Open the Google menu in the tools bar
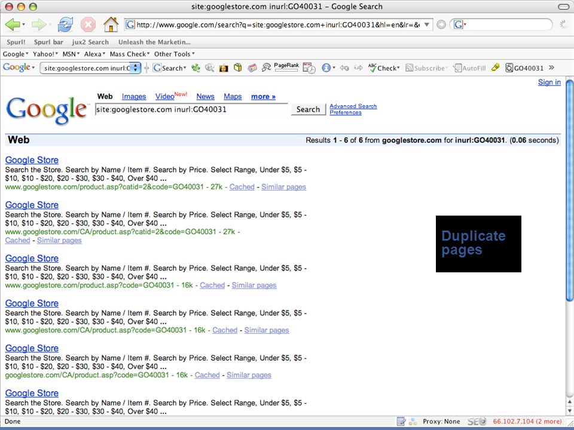 [x=16, y=54]
